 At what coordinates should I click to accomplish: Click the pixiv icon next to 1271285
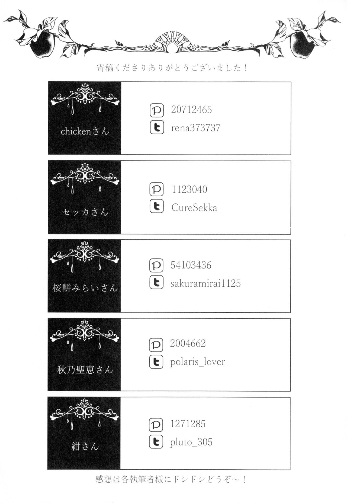[x=156, y=425]
